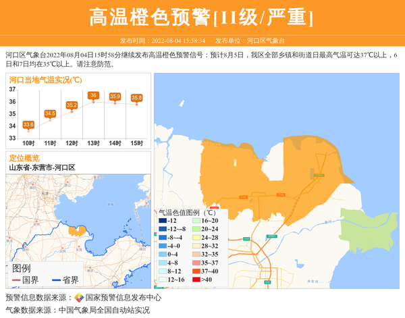This screenshot has height=318, width=405.
Task: Click the 山东省-东营市-河口区 location label
Action: click(x=42, y=167)
